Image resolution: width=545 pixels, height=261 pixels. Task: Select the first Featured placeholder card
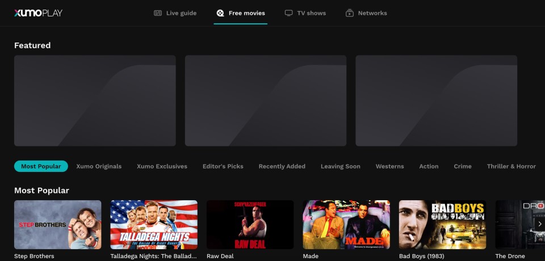coord(95,100)
